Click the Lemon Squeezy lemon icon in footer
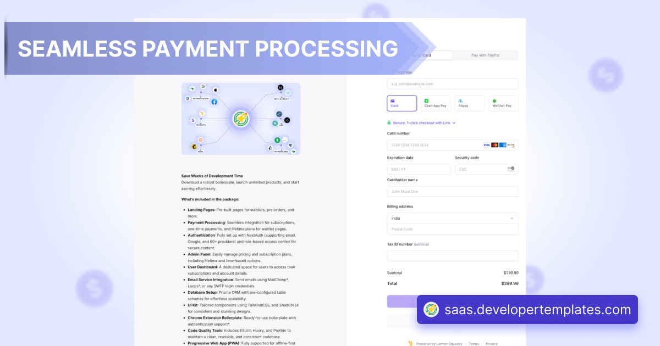The height and width of the screenshot is (346, 660). [410, 343]
